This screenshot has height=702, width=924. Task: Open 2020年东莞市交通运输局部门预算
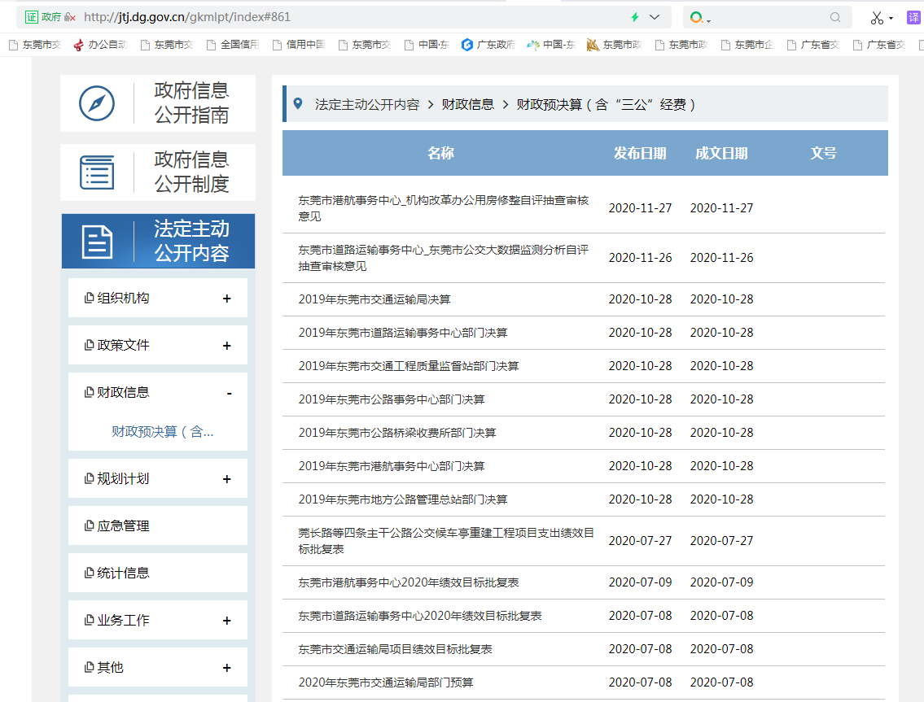pos(385,682)
